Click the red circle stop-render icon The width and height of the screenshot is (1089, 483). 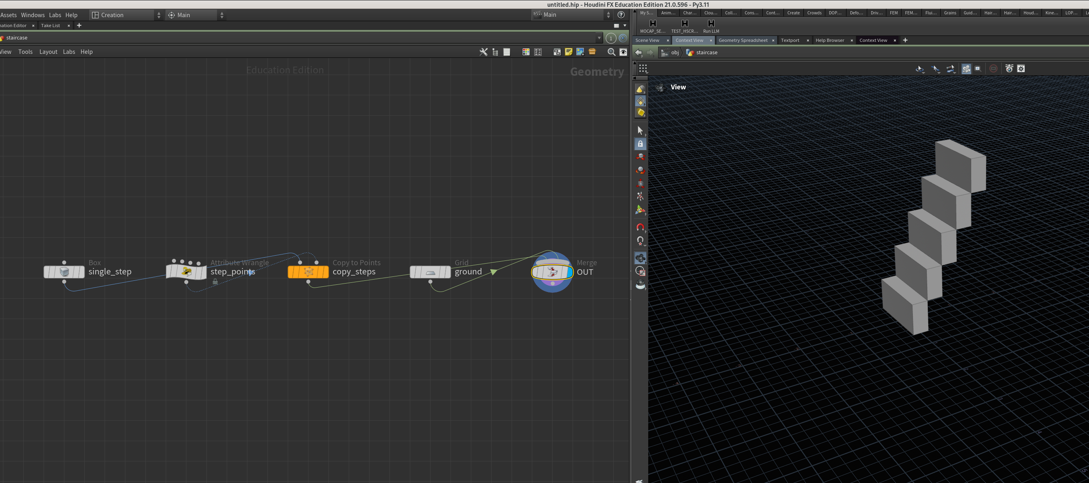click(x=993, y=69)
